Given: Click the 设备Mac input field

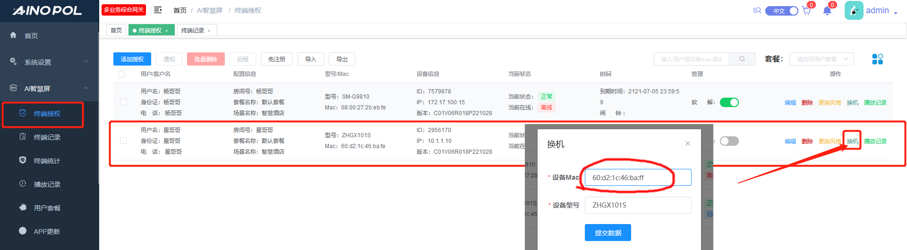Looking at the screenshot, I should (x=638, y=178).
